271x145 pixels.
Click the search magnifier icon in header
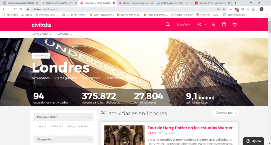(x=167, y=24)
